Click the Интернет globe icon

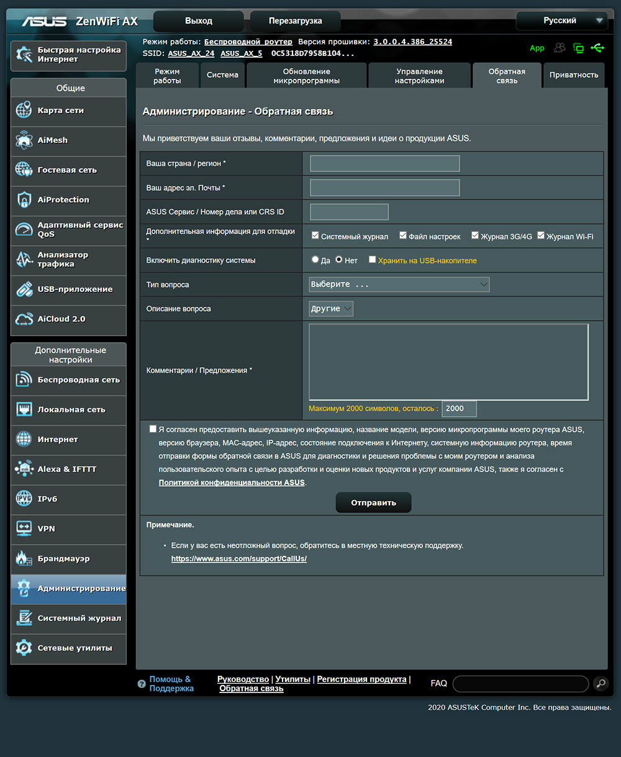pyautogui.click(x=24, y=440)
